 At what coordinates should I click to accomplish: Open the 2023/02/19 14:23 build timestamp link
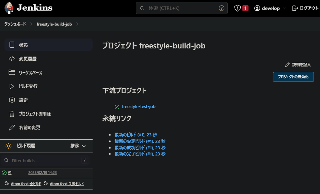(x=43, y=173)
